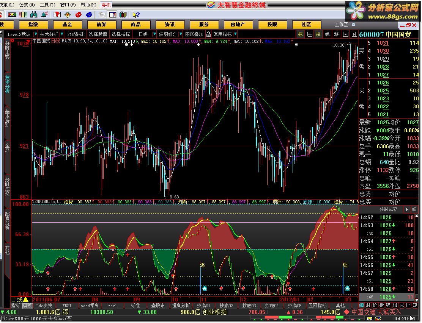
Task: Select the 财 tab in right panel bottom
Action: click(x=368, y=305)
